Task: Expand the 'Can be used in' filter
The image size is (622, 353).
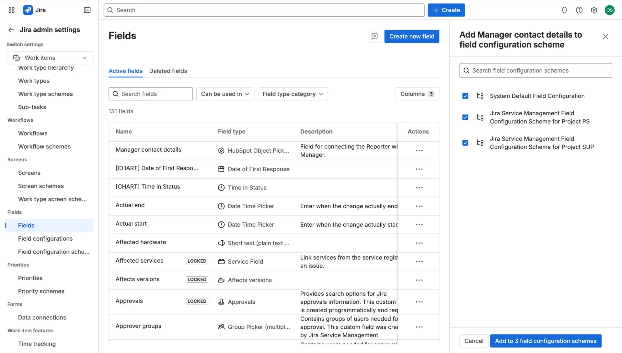Action: point(225,94)
